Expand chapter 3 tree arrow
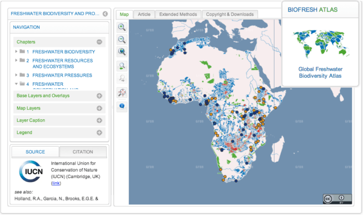This screenshot has width=363, height=215. pyautogui.click(x=16, y=75)
